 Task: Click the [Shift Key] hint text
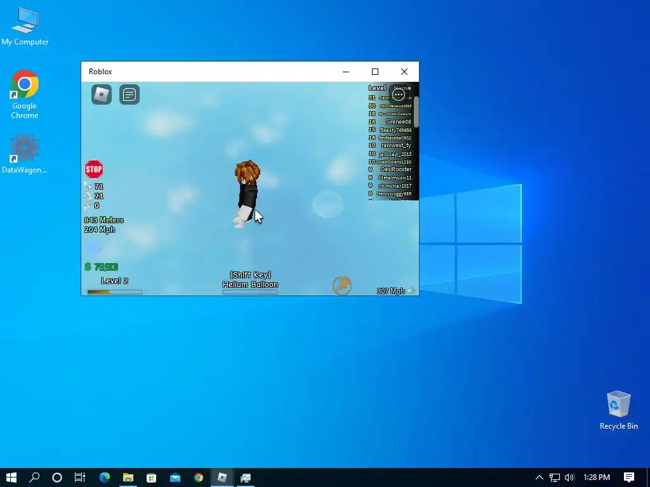250,275
